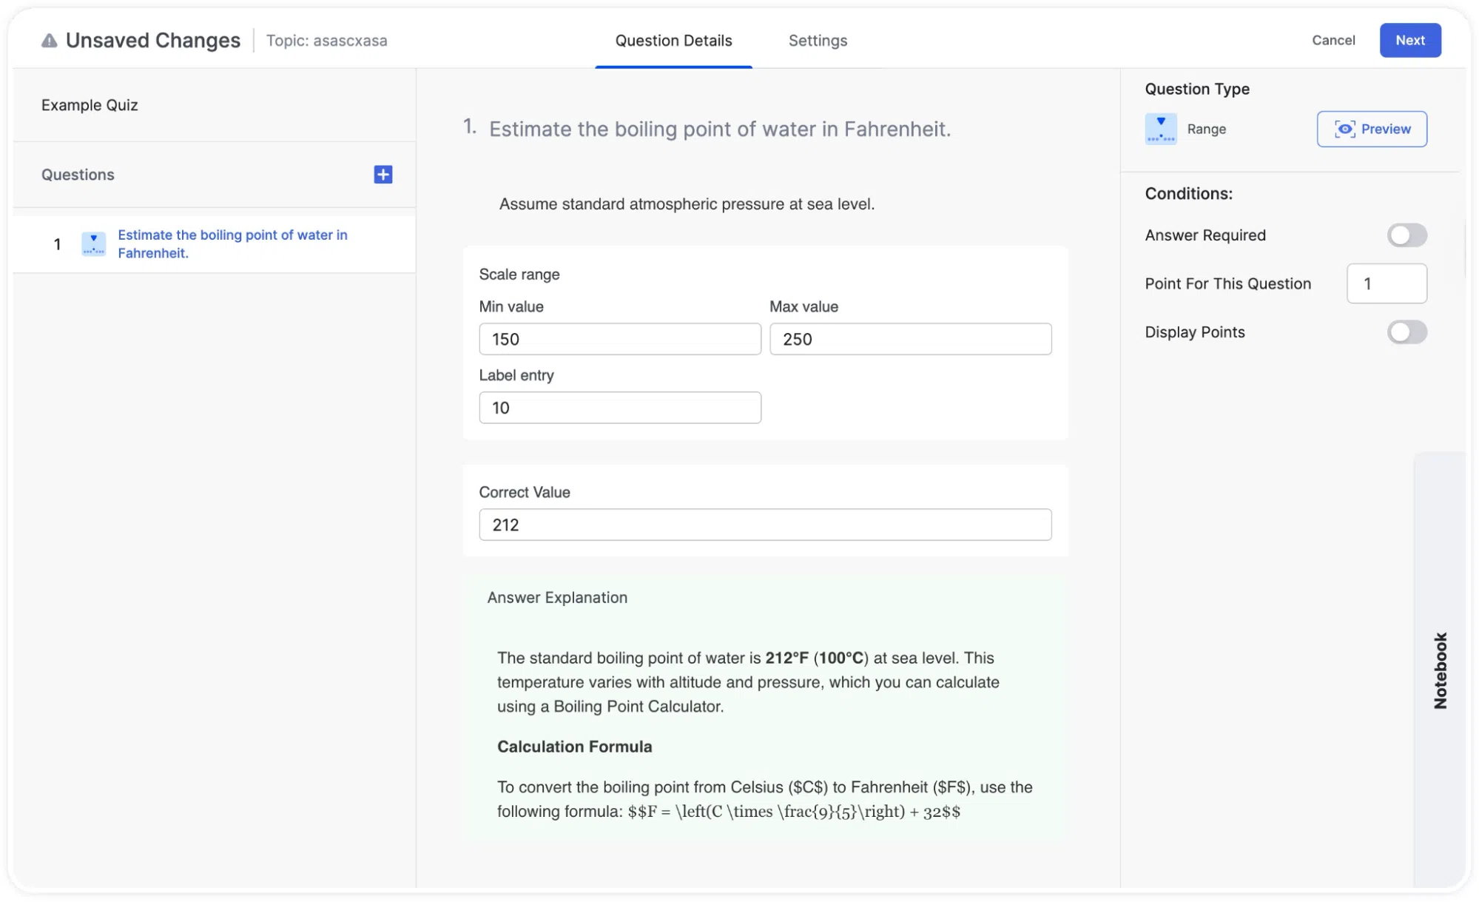Image resolution: width=1479 pixels, height=902 pixels.
Task: Select the Question Details tab
Action: tap(673, 41)
